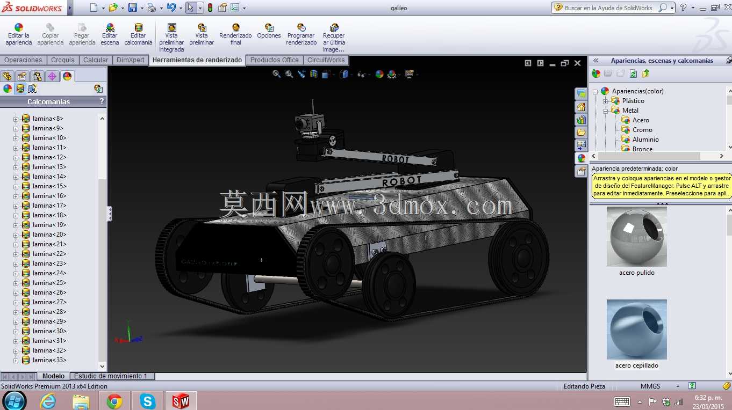Open Vista preliminar render window
Image resolution: width=732 pixels, height=410 pixels.
coord(202,35)
